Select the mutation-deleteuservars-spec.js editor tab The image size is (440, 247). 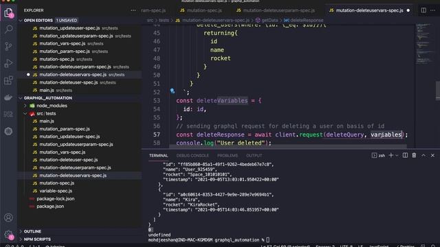[x=369, y=10]
